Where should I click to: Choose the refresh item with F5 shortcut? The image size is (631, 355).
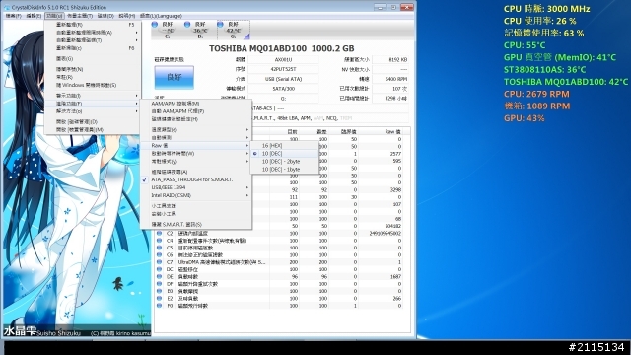(93, 25)
